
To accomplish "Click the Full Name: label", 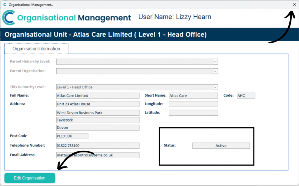I will click(x=19, y=95).
